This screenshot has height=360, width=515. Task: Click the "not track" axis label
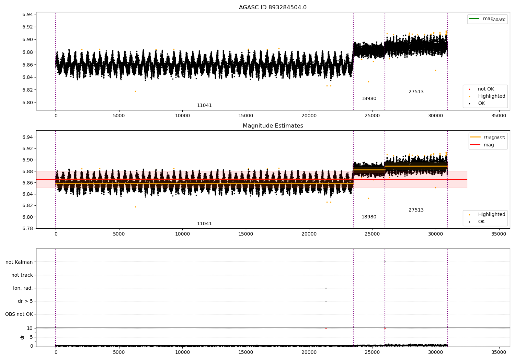(22, 275)
